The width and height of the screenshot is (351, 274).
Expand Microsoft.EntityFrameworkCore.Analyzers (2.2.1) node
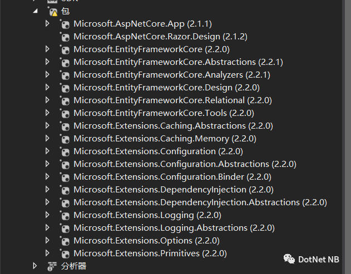(x=47, y=74)
